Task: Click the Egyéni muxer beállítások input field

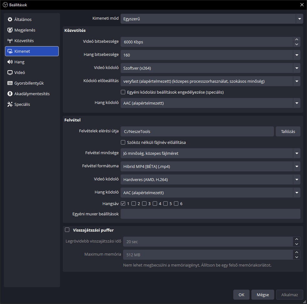Action: [x=211, y=214]
